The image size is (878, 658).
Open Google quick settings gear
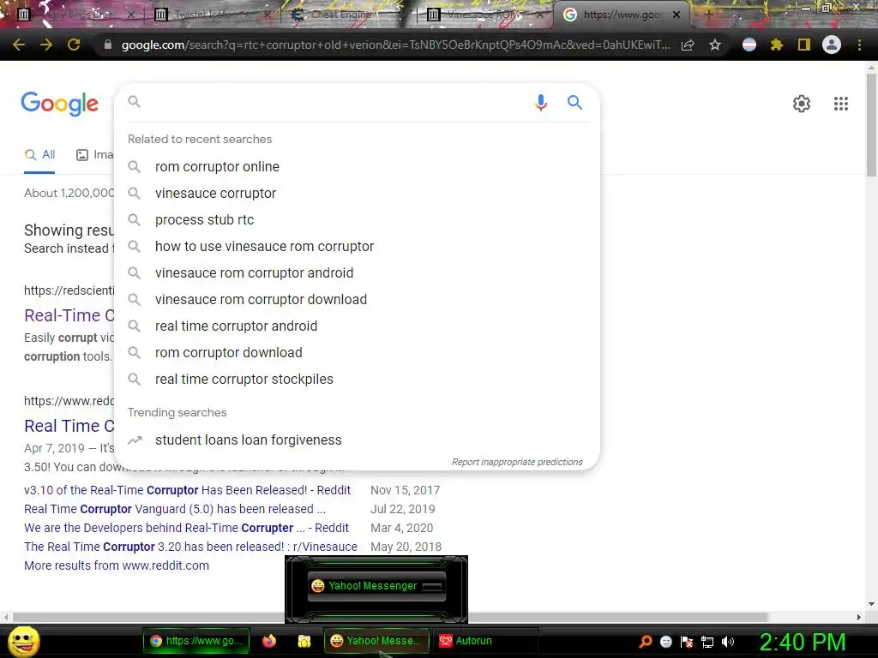click(802, 104)
